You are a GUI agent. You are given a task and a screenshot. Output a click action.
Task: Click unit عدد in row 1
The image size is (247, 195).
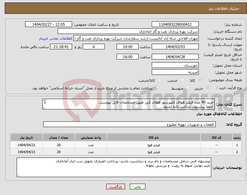click(91, 145)
